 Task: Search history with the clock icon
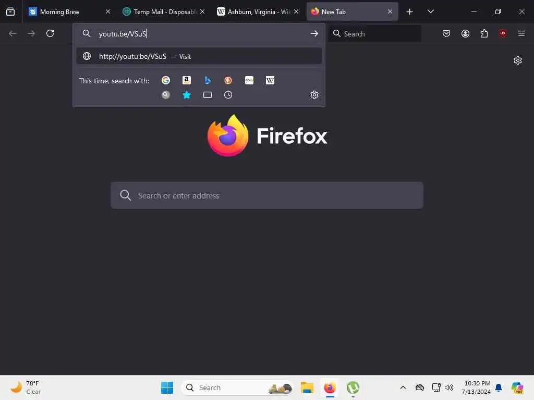pos(228,95)
